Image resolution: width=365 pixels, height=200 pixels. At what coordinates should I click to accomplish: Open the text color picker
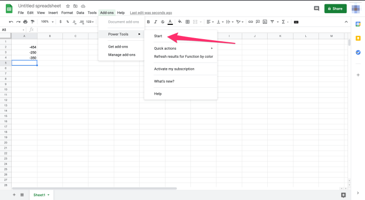pyautogui.click(x=170, y=22)
